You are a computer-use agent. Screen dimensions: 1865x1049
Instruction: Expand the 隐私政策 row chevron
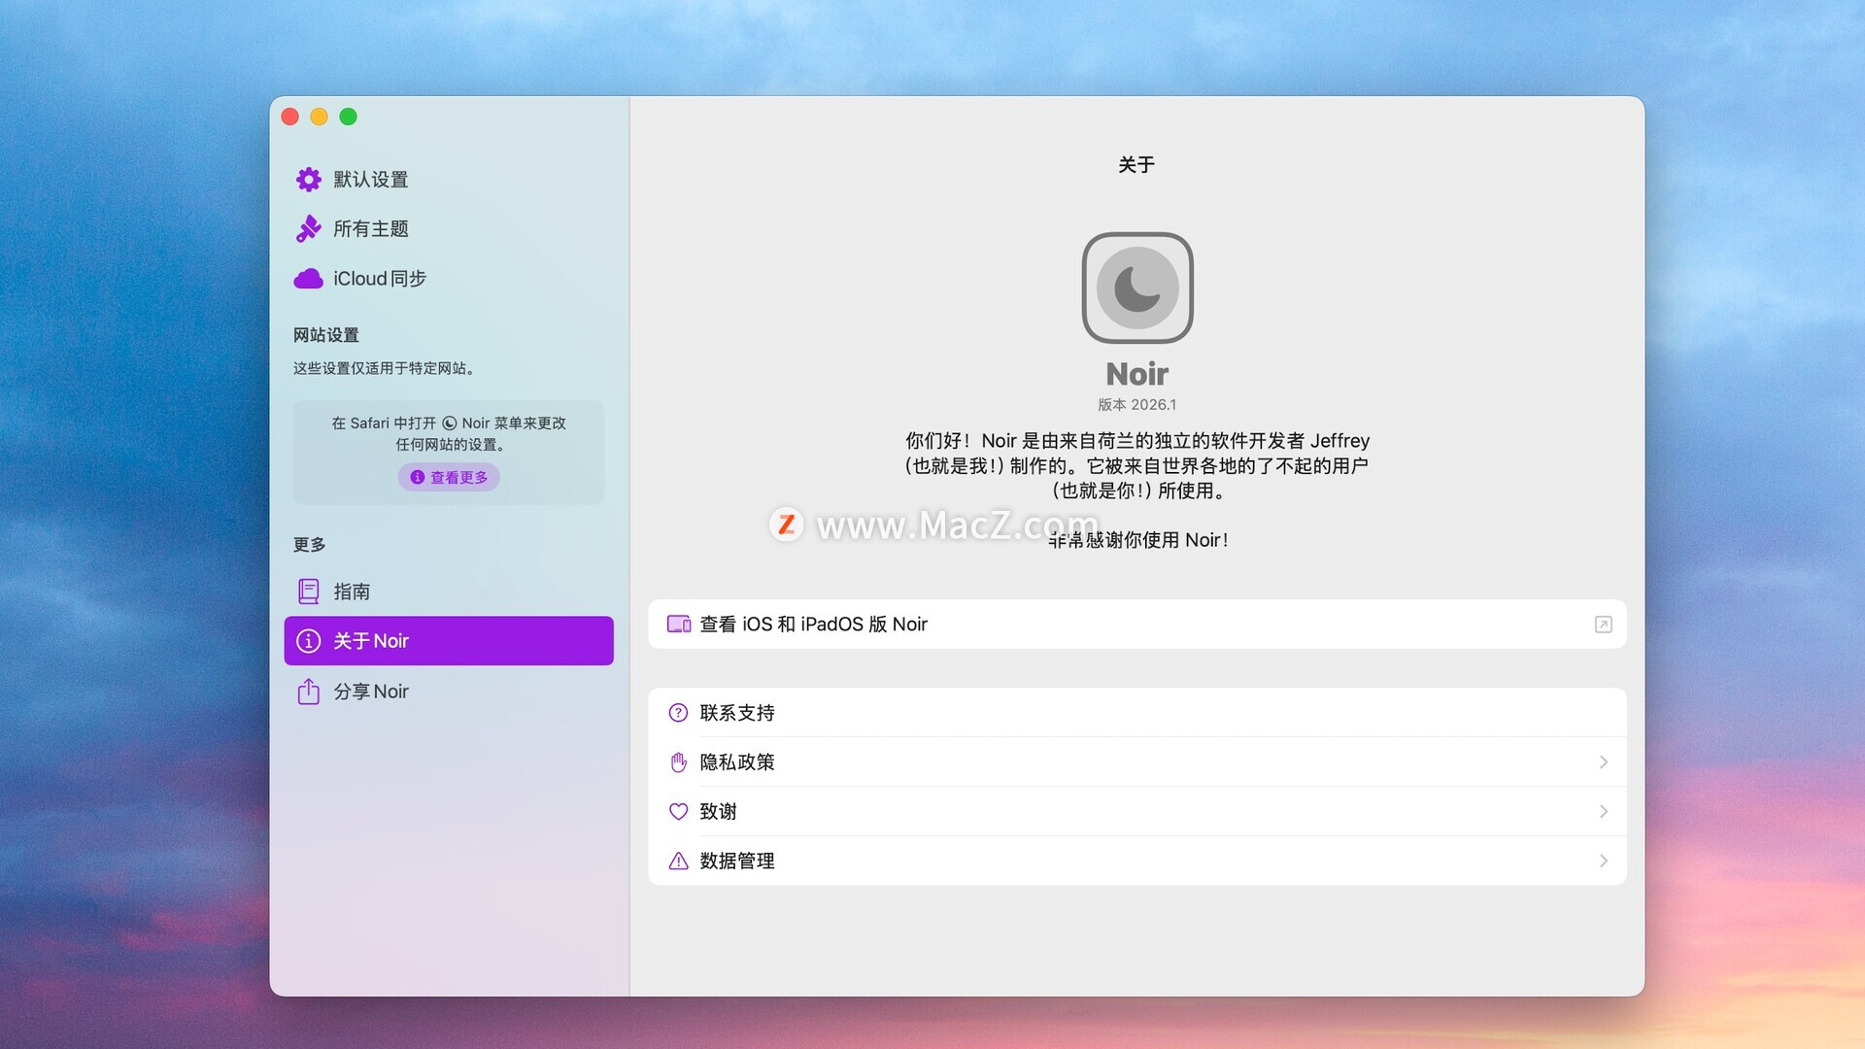pos(1603,762)
